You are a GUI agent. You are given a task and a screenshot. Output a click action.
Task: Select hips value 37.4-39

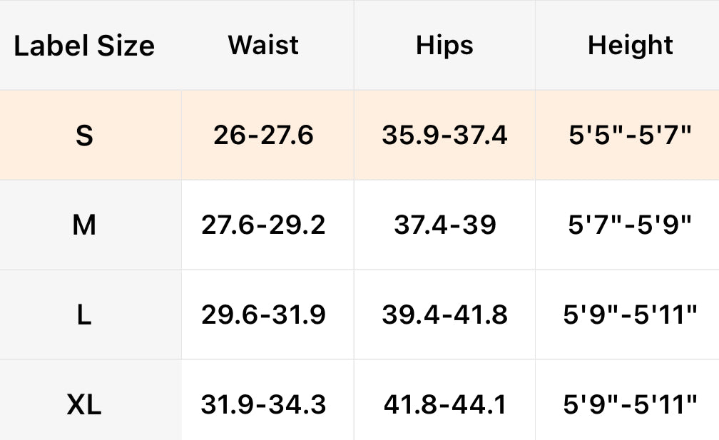(x=444, y=225)
